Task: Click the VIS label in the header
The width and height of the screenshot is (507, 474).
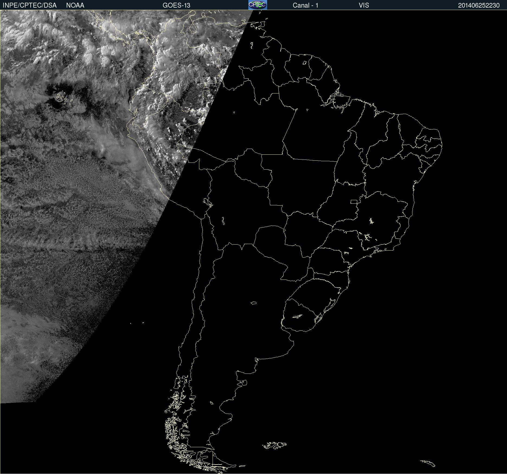Action: [x=364, y=5]
